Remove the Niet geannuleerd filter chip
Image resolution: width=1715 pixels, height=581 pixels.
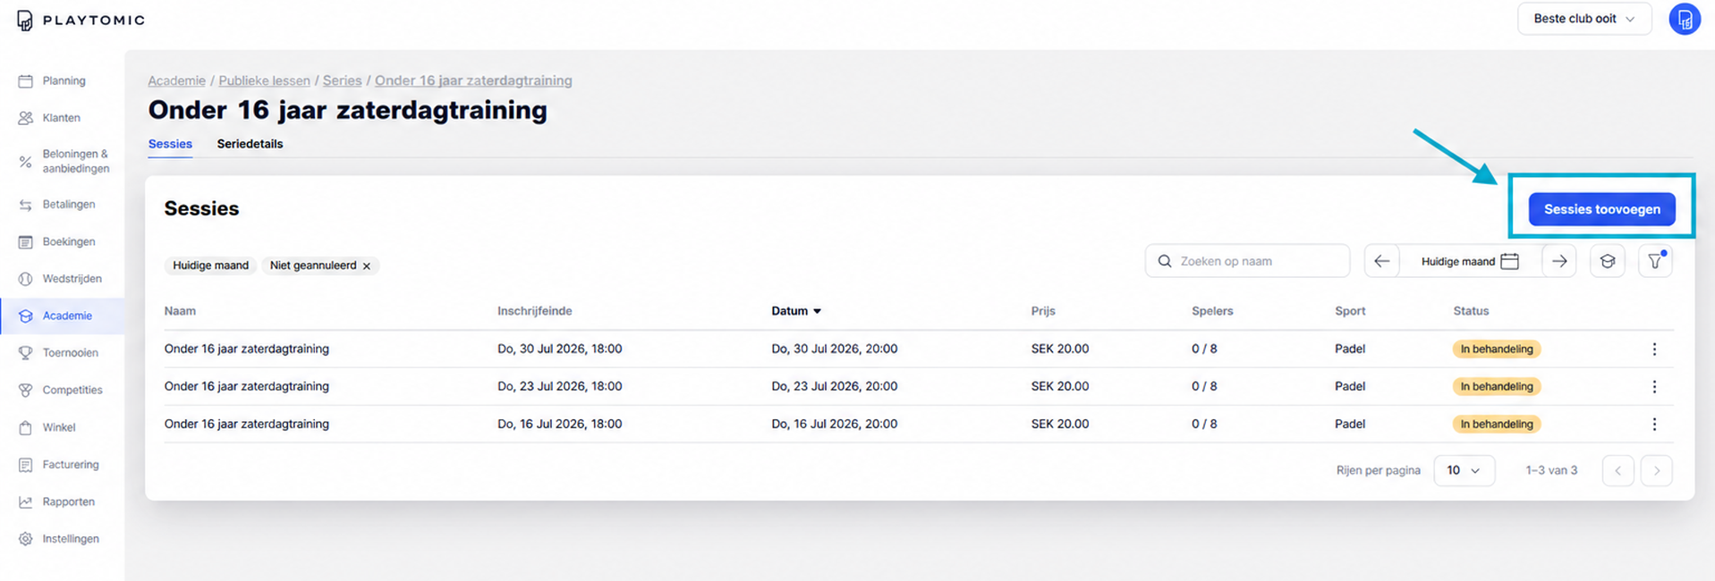click(367, 265)
